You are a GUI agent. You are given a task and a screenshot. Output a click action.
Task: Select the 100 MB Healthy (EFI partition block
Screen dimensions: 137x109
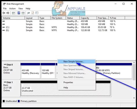coord(48,71)
